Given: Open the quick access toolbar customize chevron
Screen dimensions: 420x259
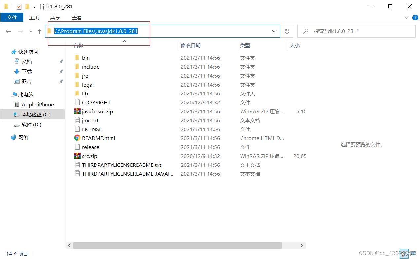Looking at the screenshot, I should [35, 6].
